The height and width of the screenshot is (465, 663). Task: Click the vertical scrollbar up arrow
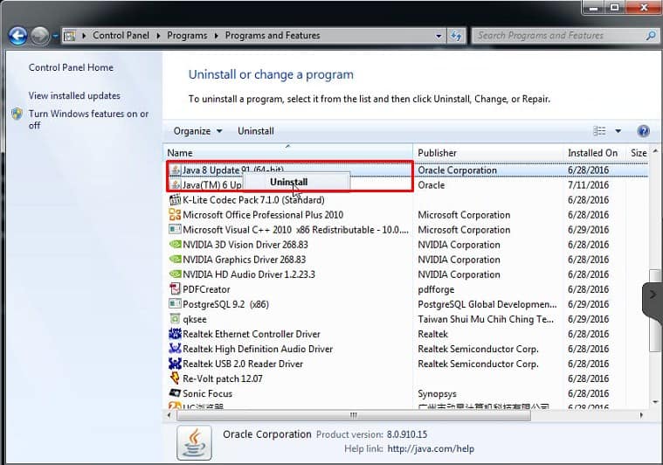(655, 150)
